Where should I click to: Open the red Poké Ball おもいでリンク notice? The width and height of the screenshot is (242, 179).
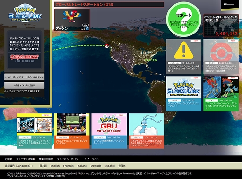221,57
